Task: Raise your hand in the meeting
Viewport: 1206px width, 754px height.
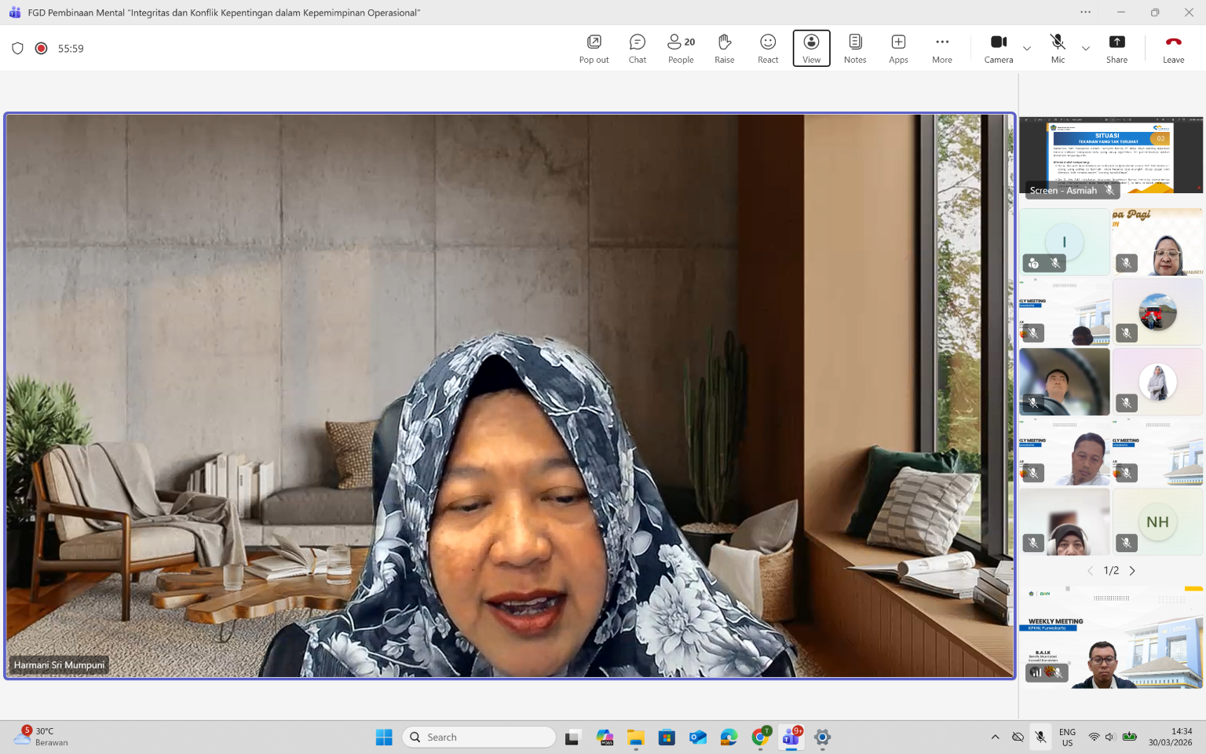Action: (724, 49)
